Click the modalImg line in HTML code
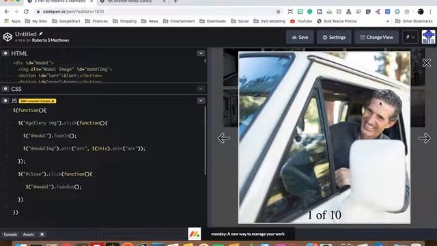Screen dimensions: 437x246 pos(65,69)
